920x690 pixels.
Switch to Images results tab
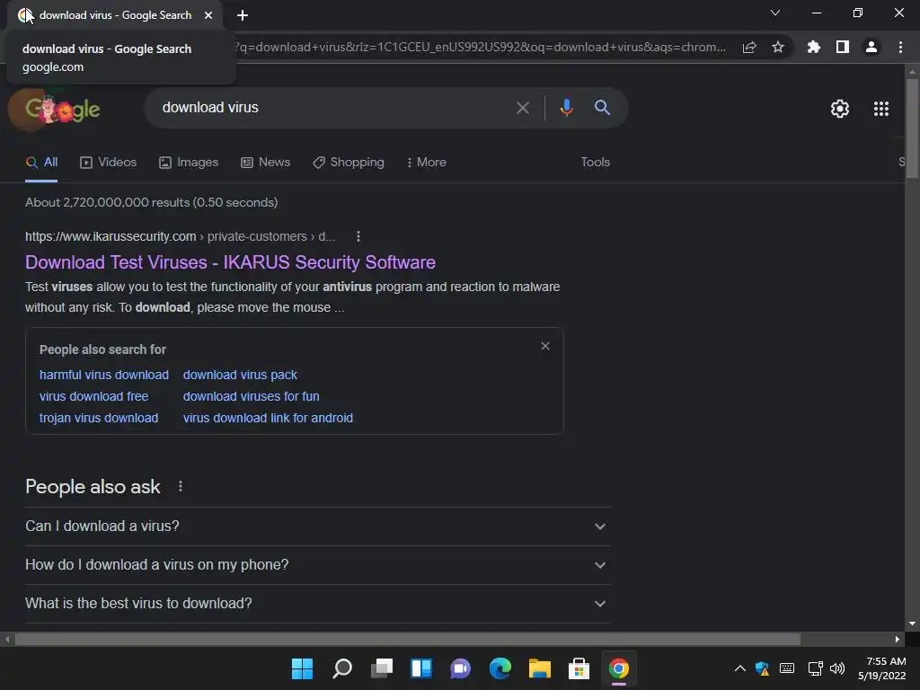click(x=189, y=162)
